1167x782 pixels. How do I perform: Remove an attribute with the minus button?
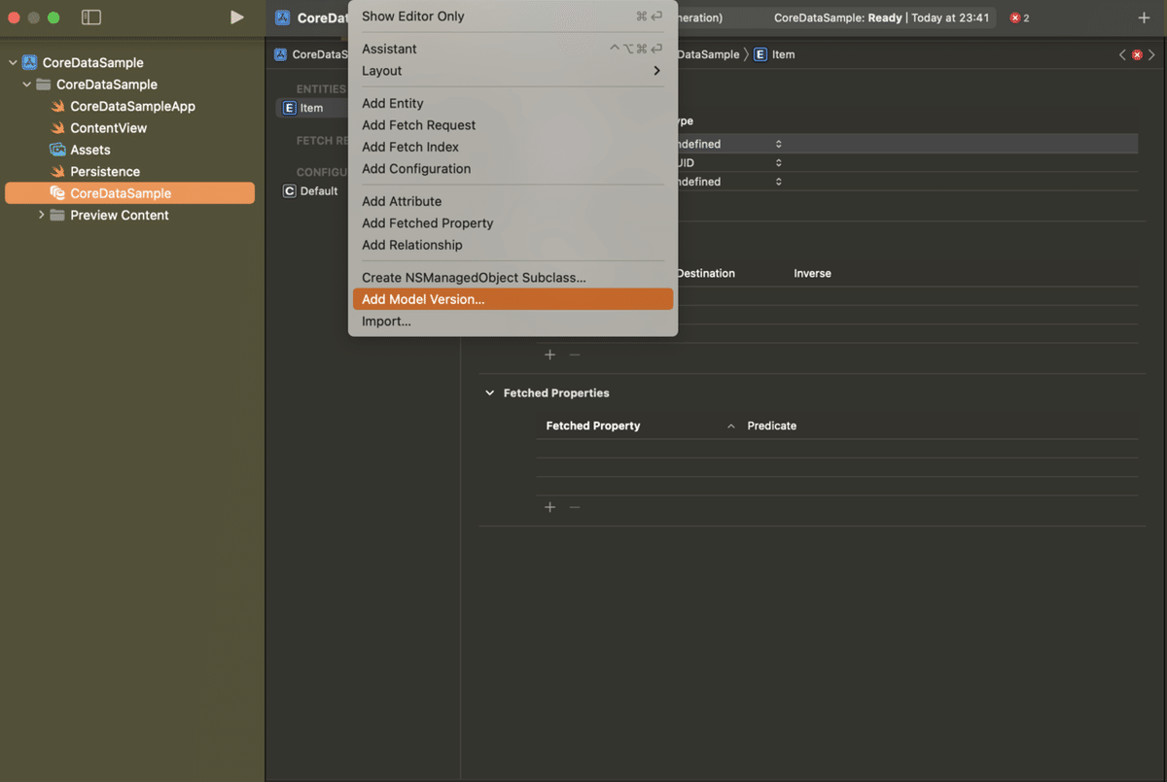[x=574, y=355]
